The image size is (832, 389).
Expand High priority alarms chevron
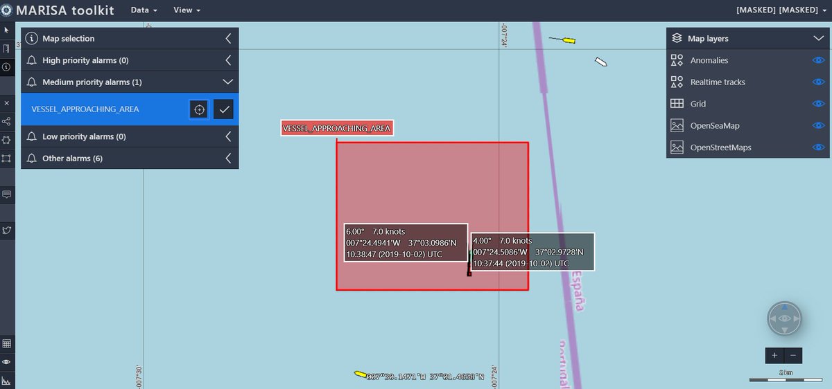coord(228,60)
